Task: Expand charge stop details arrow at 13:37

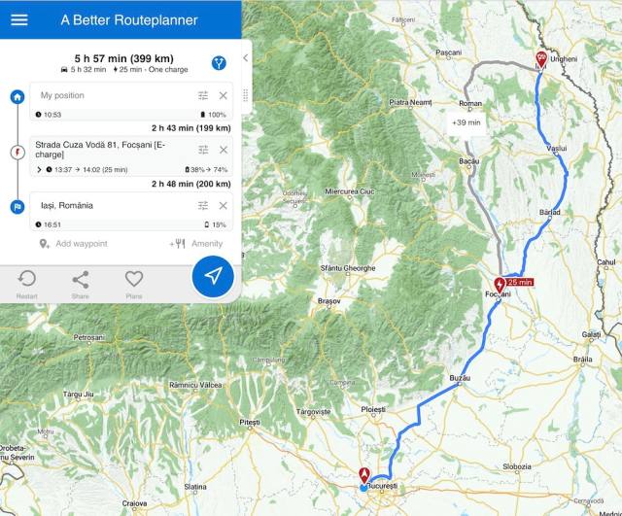Action: (39, 170)
